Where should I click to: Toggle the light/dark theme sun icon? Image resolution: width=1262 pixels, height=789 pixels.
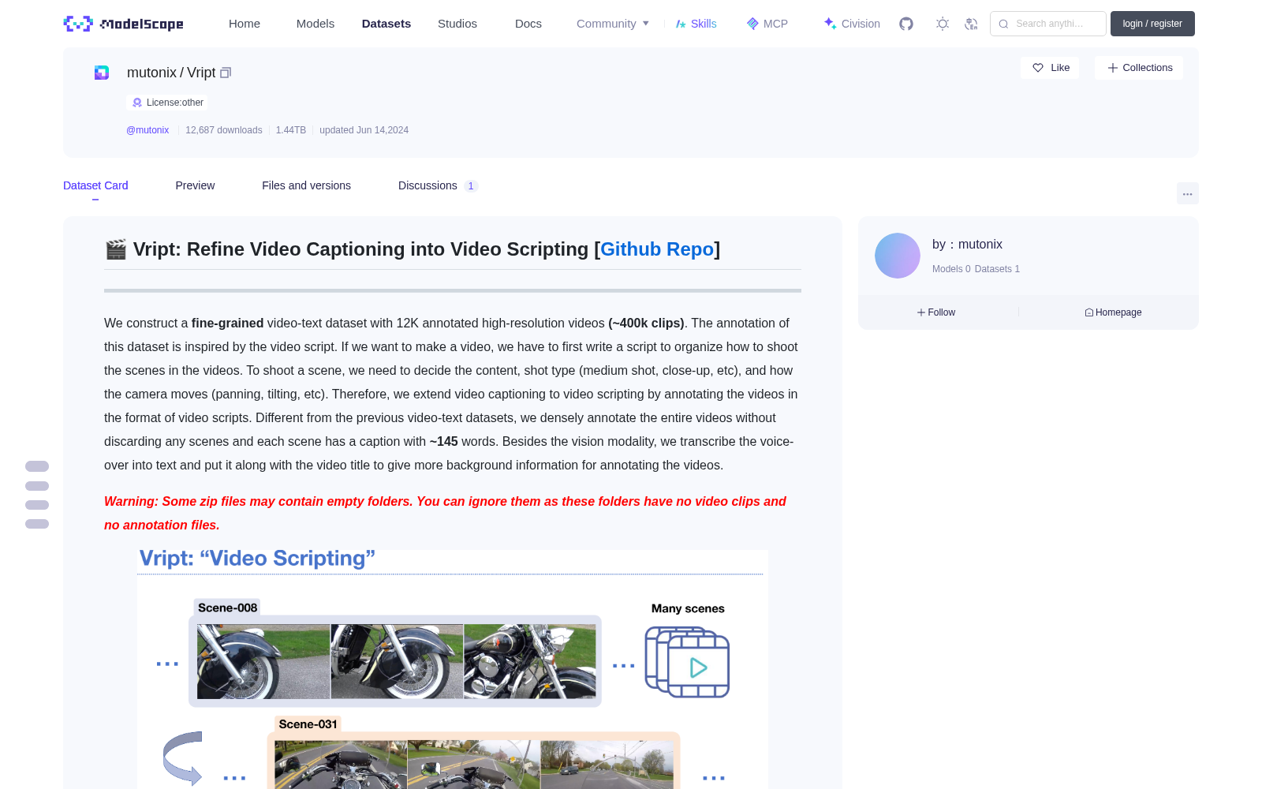click(x=943, y=24)
